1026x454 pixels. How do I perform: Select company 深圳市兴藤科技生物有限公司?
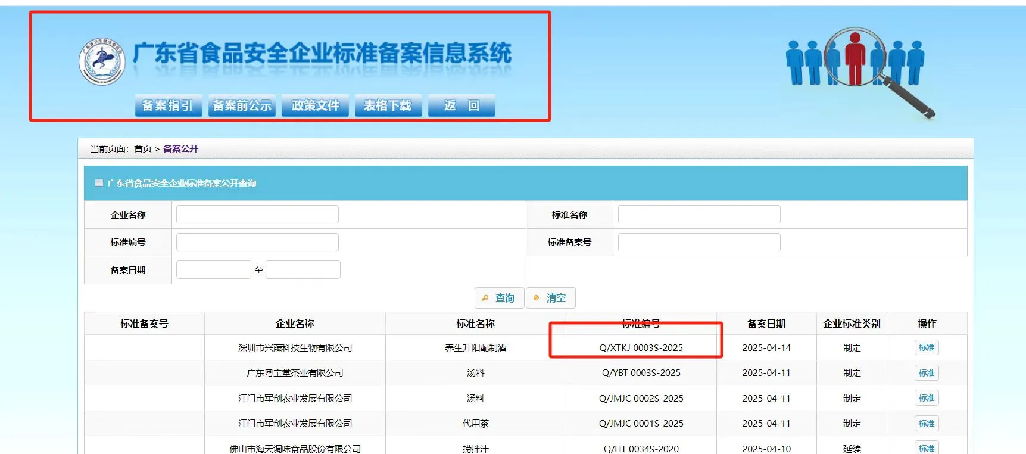coord(295,348)
